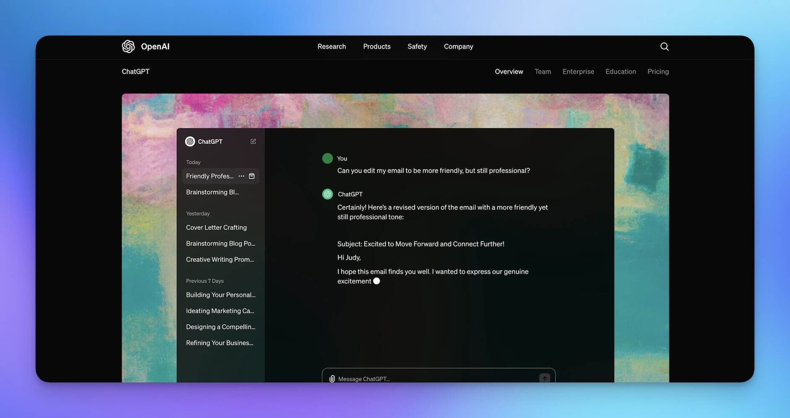The width and height of the screenshot is (790, 418).
Task: Click the ChatGPT avatar beside the reply
Action: click(327, 194)
